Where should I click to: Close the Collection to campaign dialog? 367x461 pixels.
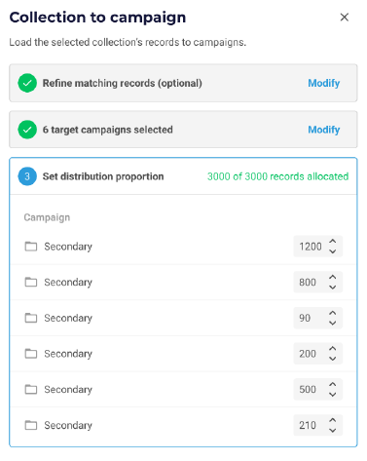(344, 18)
